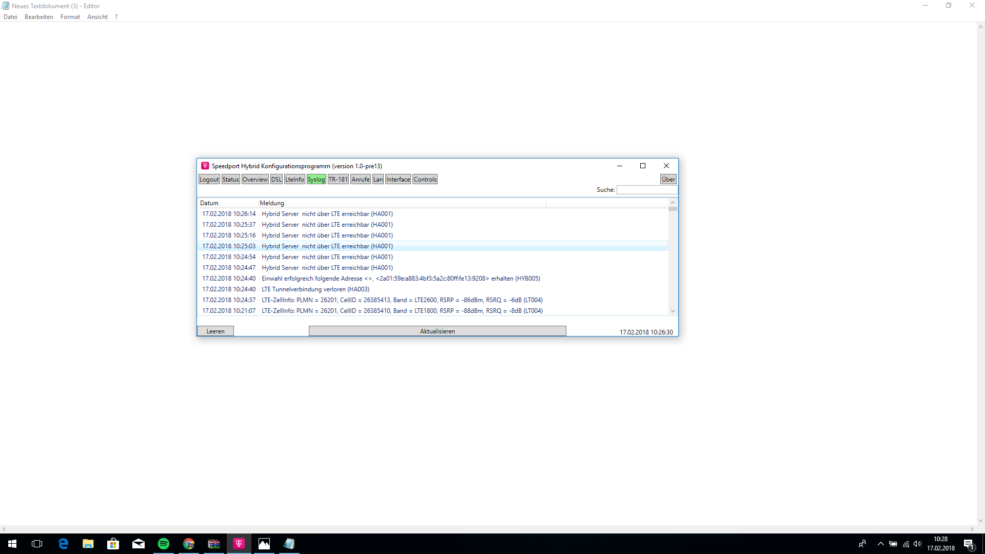Switch to the Overview tab
This screenshot has width=985, height=554.
tap(255, 180)
